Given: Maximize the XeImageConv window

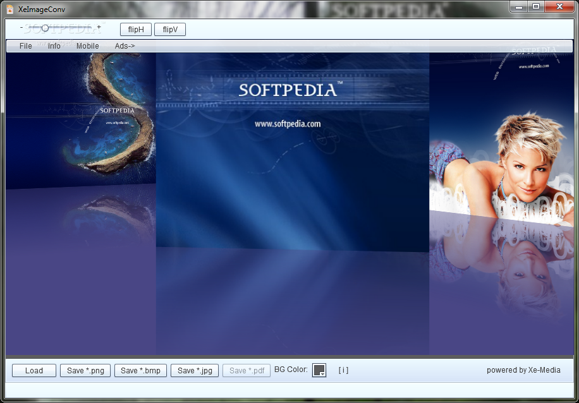Looking at the screenshot, I should click(x=536, y=7).
